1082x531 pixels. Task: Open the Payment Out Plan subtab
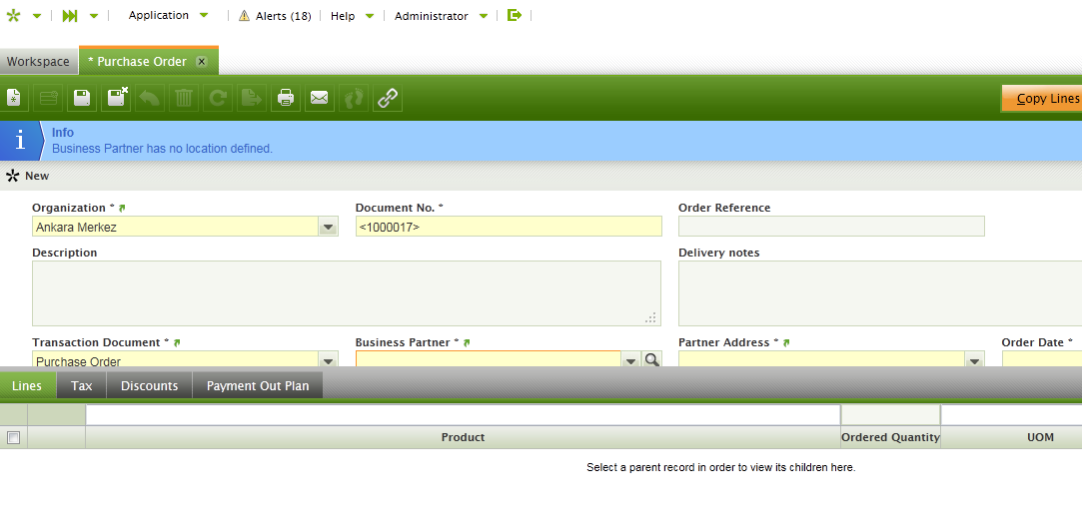coord(258,385)
